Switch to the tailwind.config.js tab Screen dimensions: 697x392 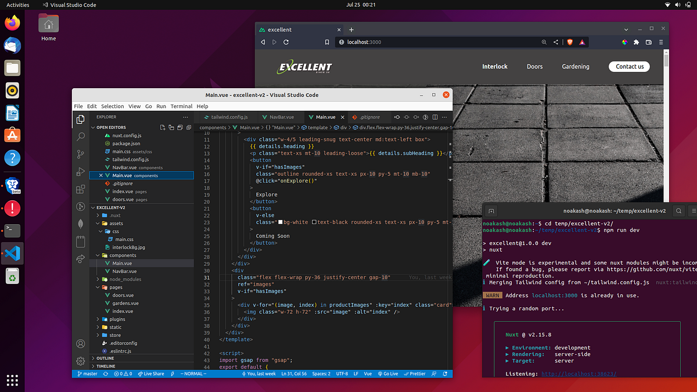[228, 116]
